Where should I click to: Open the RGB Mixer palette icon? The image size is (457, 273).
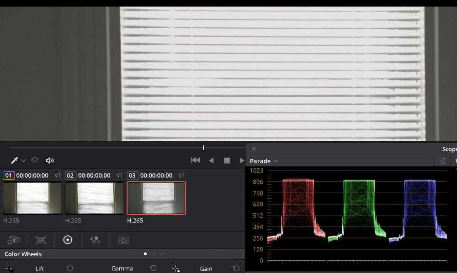click(96, 240)
